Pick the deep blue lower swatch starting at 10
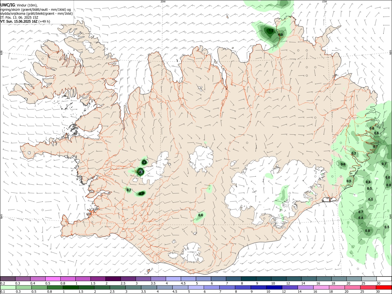The width and height of the screenshot is (392, 294). click(x=274, y=287)
